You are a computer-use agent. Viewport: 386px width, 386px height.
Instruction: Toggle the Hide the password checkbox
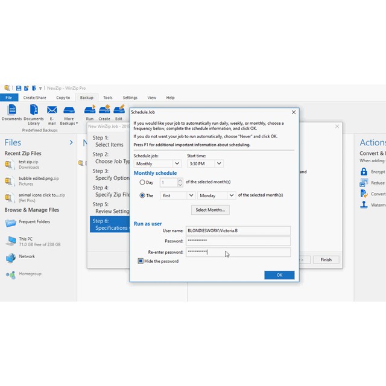[141, 261]
